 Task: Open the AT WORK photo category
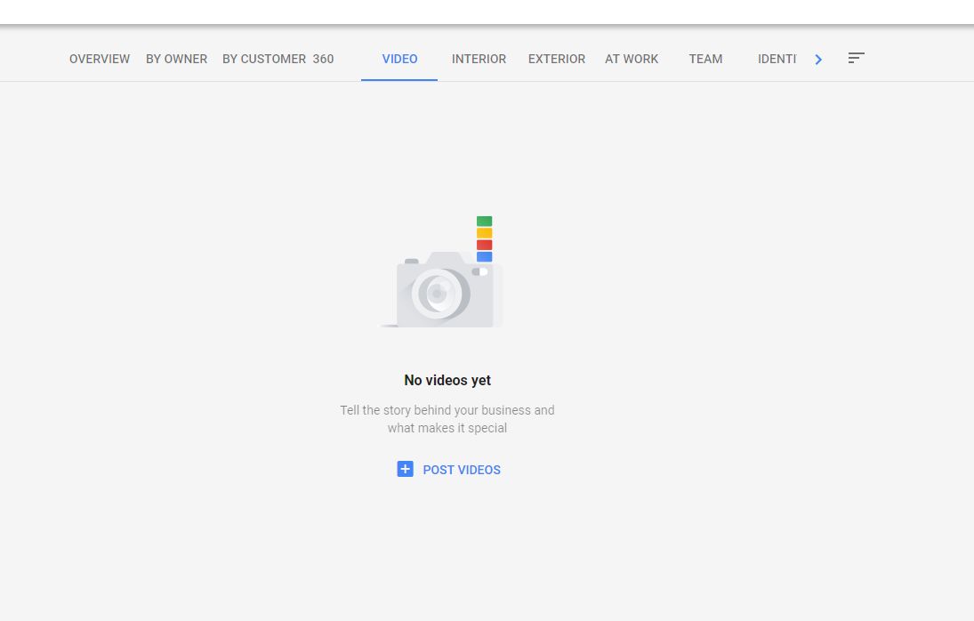tap(632, 59)
